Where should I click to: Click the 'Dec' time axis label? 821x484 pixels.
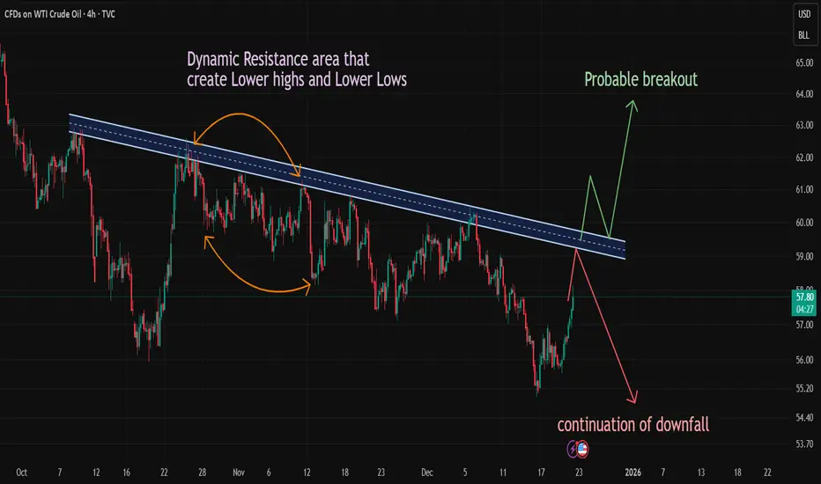(x=426, y=473)
